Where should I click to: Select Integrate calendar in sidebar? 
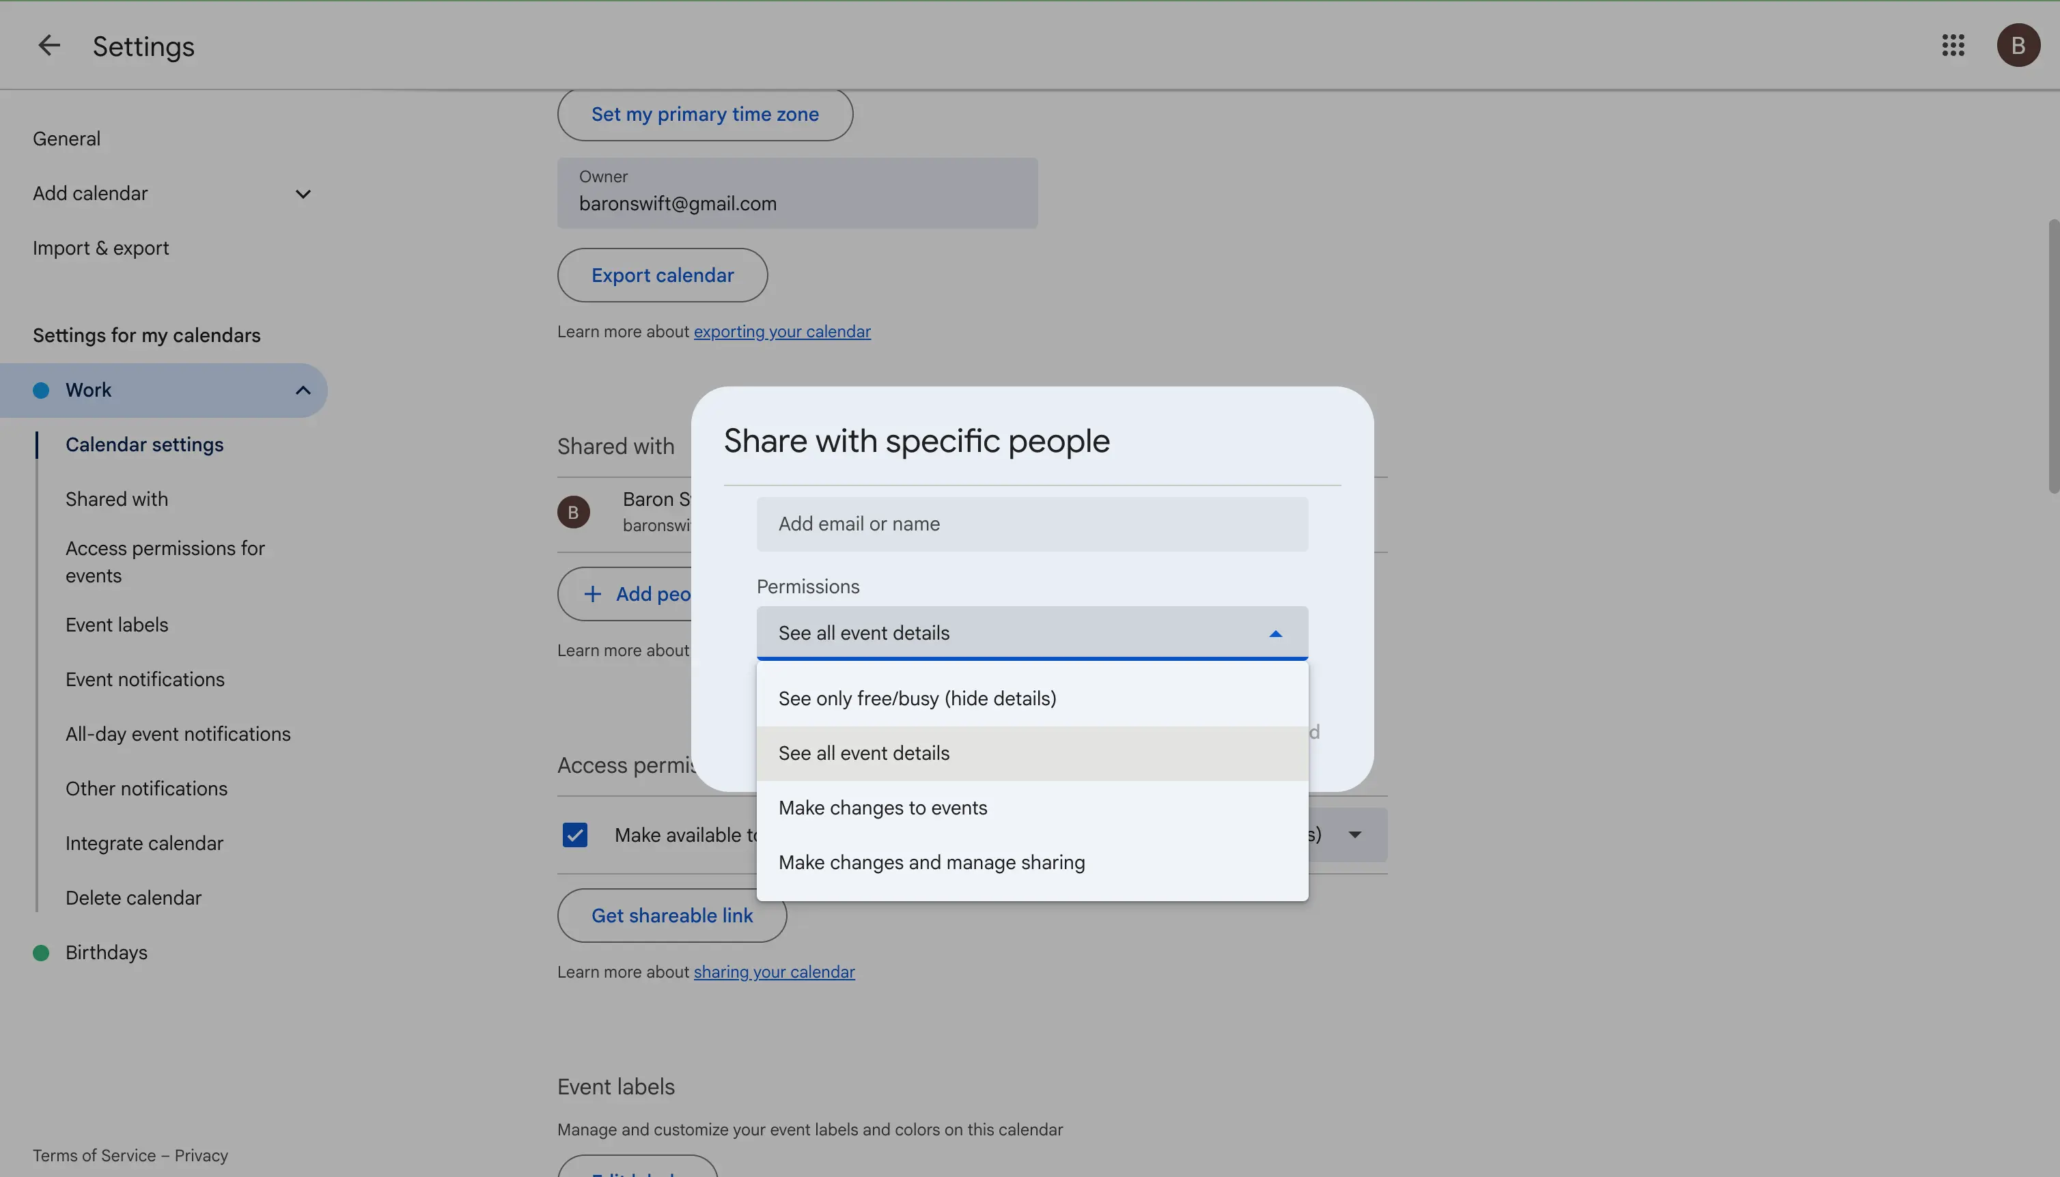[145, 843]
